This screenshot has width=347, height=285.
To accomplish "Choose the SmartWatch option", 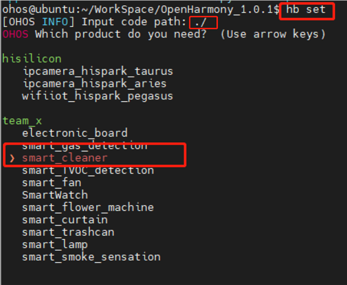I will coord(55,195).
